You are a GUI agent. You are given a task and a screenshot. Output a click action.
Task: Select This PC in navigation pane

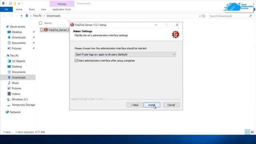click(x=14, y=56)
